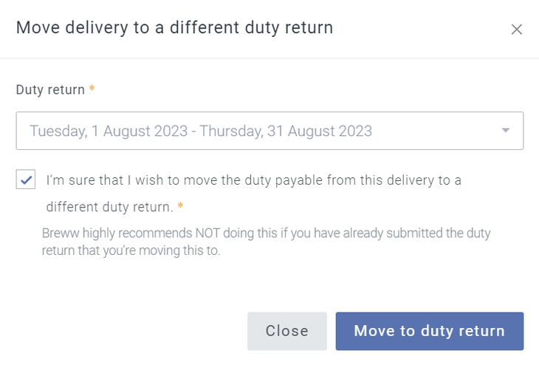The image size is (539, 365).
Task: Click the asterisk beside Duty return label
Action: pos(92,89)
